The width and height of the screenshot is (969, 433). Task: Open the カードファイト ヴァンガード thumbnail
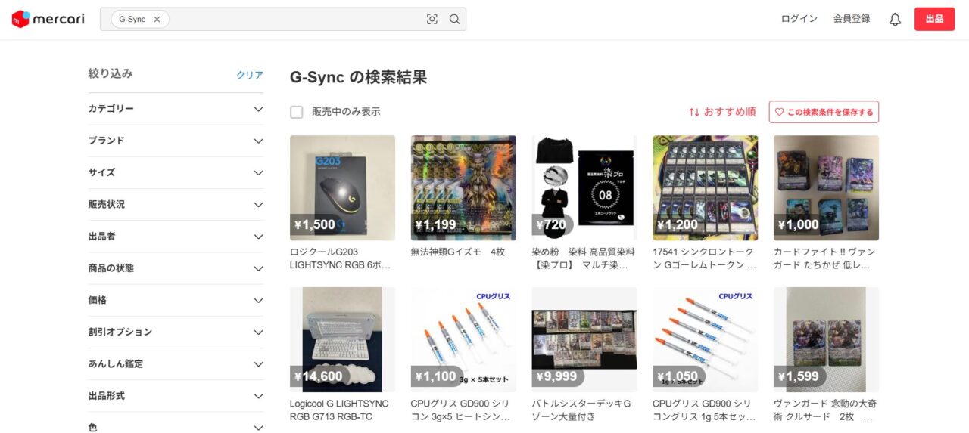[x=826, y=187]
